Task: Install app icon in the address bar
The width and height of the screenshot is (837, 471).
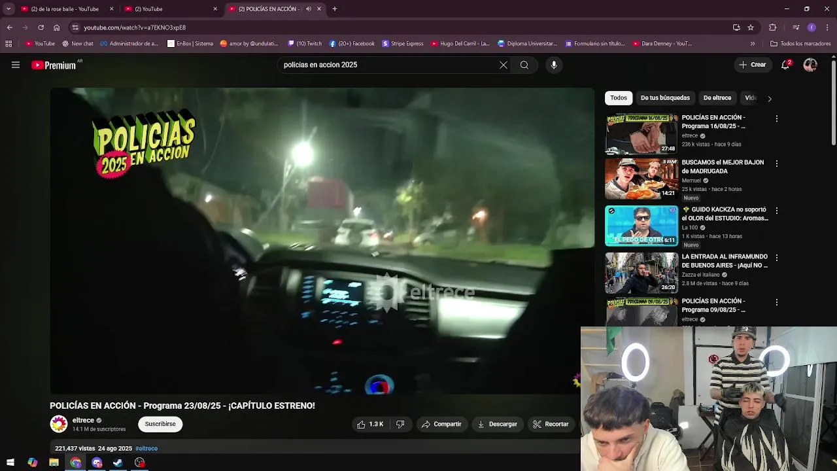Action: tap(736, 27)
